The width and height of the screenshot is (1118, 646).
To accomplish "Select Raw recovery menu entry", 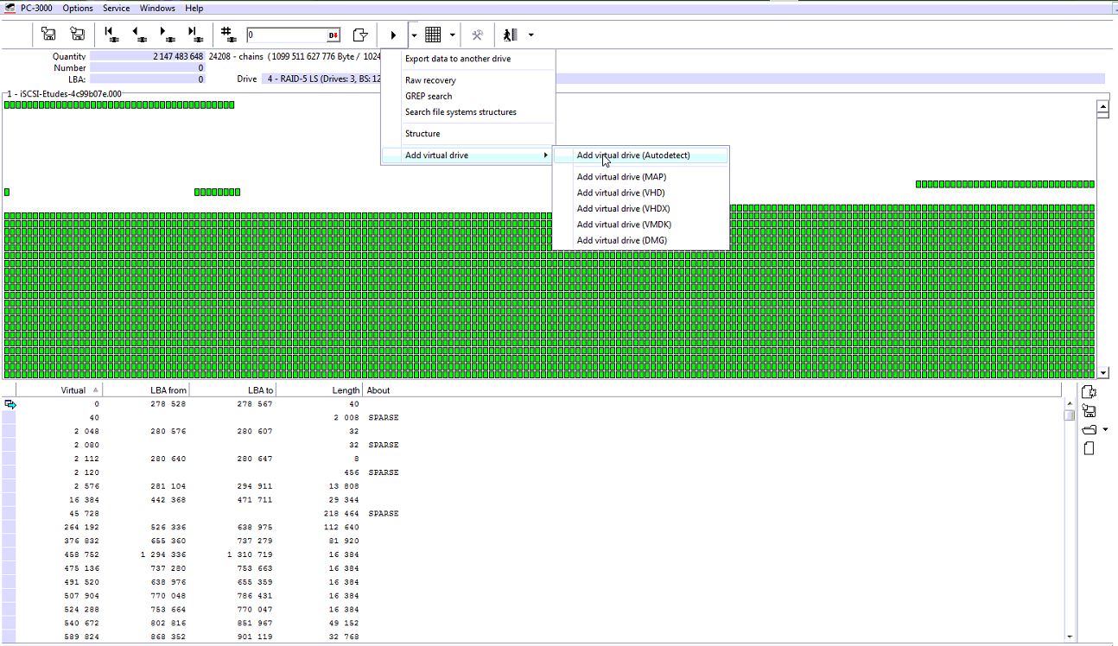I will [467, 80].
